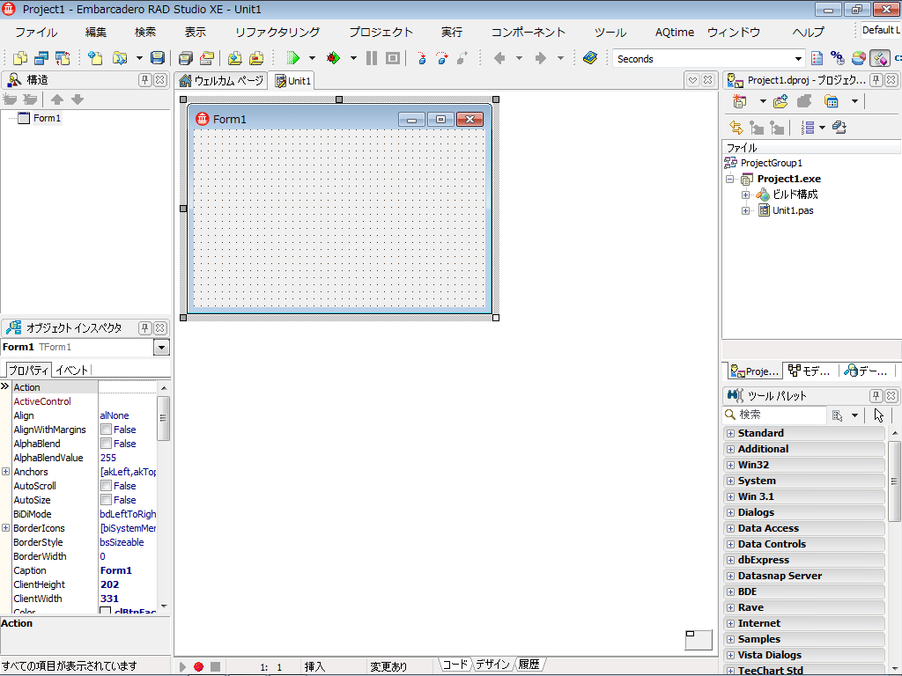Image resolution: width=902 pixels, height=676 pixels.
Task: Click the play macro triangle in status bar
Action: pyautogui.click(x=182, y=667)
